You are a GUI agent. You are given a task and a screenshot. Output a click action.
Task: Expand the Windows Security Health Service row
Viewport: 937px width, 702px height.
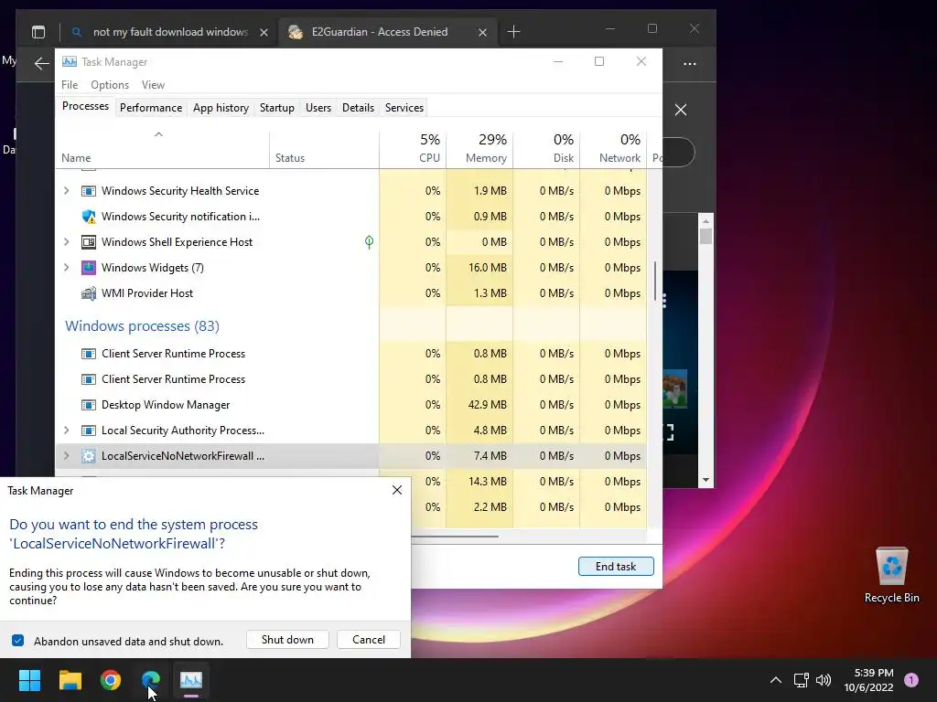click(66, 191)
